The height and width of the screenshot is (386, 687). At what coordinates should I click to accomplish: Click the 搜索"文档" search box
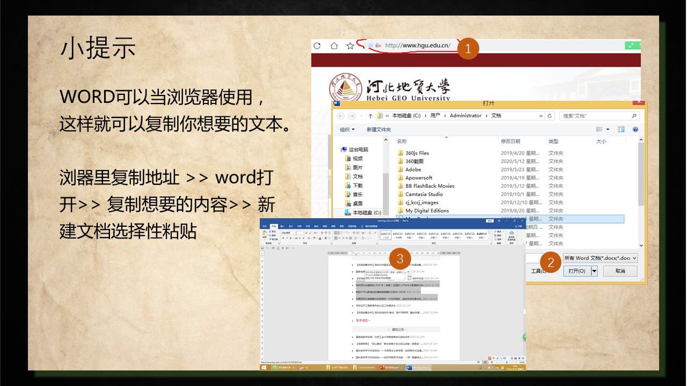point(600,116)
